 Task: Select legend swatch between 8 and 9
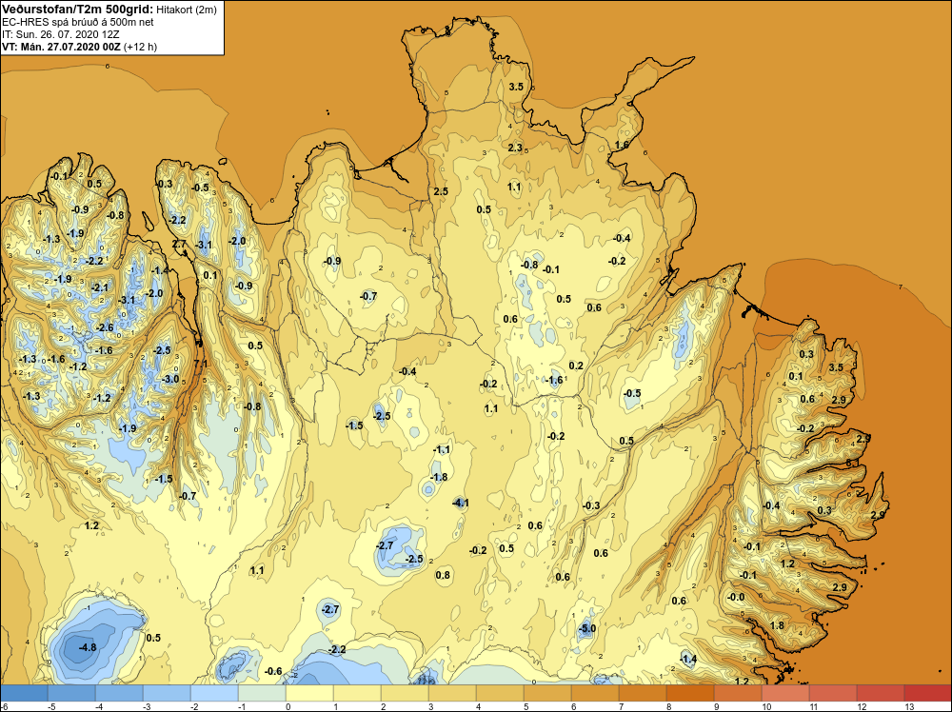(x=690, y=693)
